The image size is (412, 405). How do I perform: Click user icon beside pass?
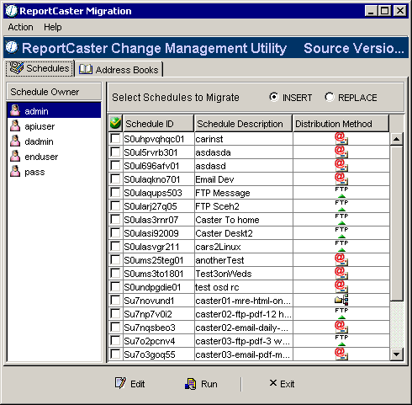pyautogui.click(x=15, y=172)
